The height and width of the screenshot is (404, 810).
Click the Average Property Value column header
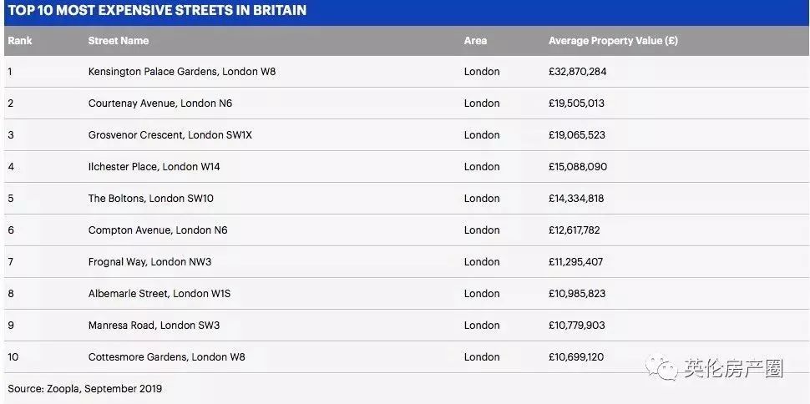(x=613, y=40)
